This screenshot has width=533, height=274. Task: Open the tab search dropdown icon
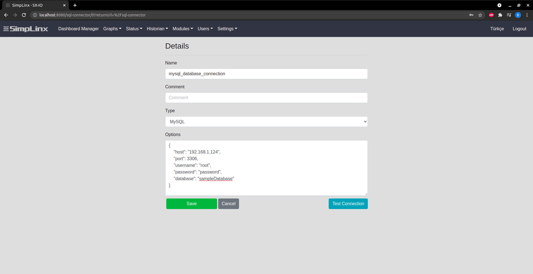pyautogui.click(x=499, y=5)
